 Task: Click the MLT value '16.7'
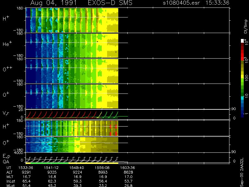tap(27, 177)
